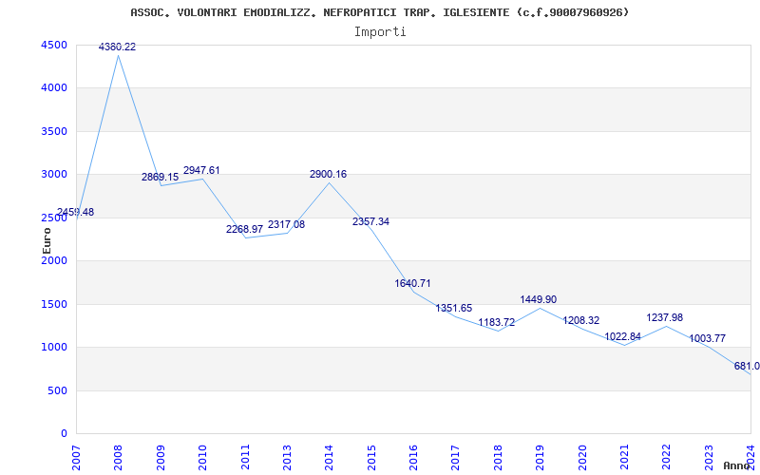
Task: Click the 2017 x-axis year label
Action: click(455, 456)
